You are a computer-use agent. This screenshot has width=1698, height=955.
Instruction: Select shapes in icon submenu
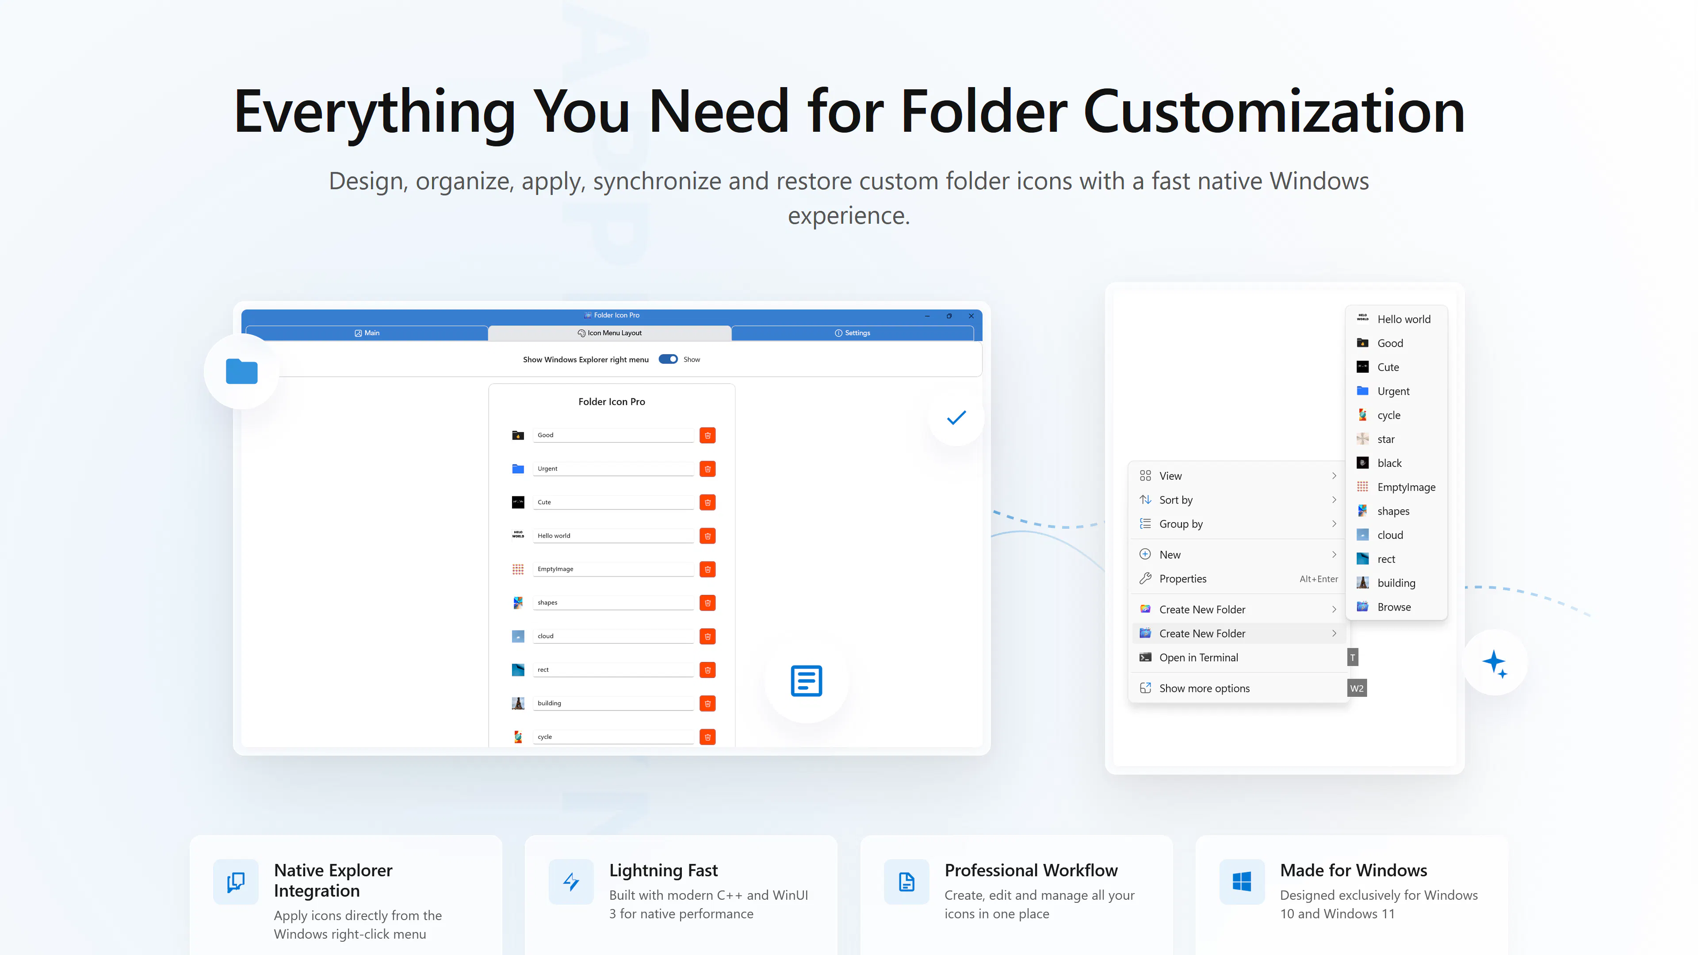click(x=1396, y=512)
